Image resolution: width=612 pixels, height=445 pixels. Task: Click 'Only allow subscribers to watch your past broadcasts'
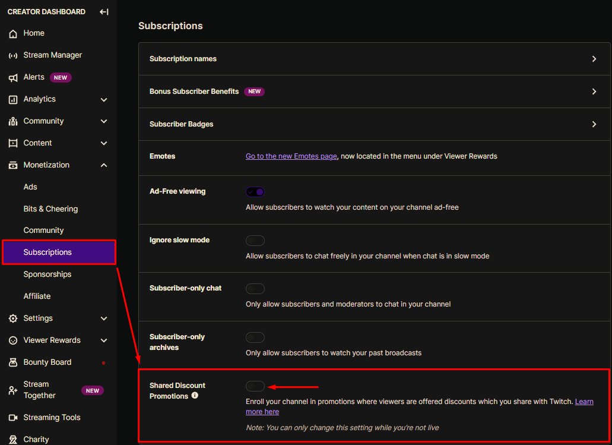click(x=334, y=353)
